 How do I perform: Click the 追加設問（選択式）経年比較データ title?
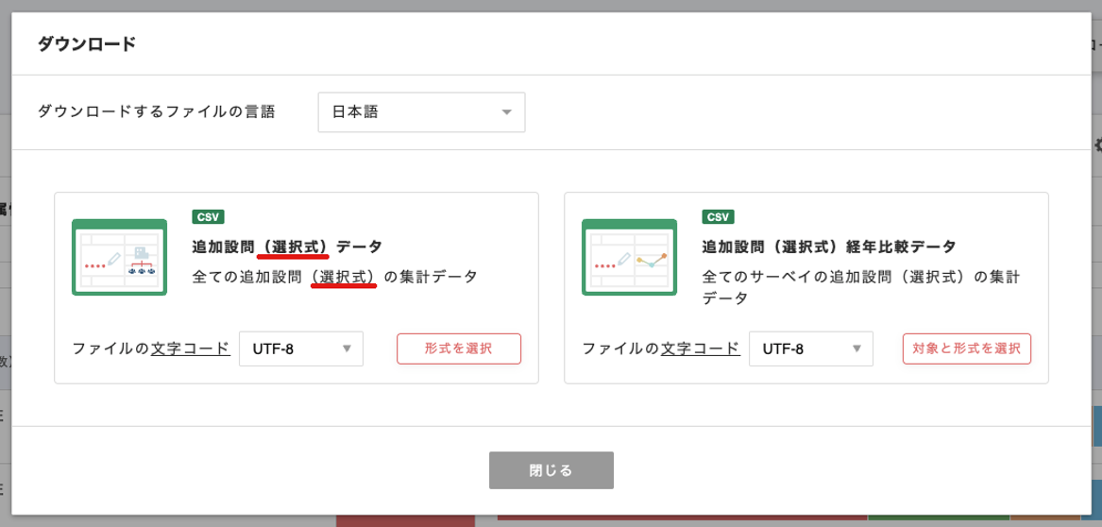829,246
